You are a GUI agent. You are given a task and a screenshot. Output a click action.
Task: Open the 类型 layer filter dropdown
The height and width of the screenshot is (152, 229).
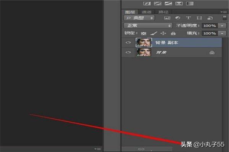tap(139, 18)
